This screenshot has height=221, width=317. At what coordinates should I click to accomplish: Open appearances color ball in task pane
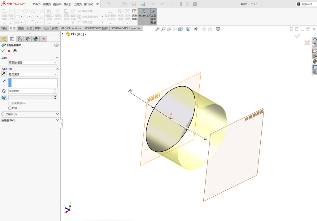[315, 61]
